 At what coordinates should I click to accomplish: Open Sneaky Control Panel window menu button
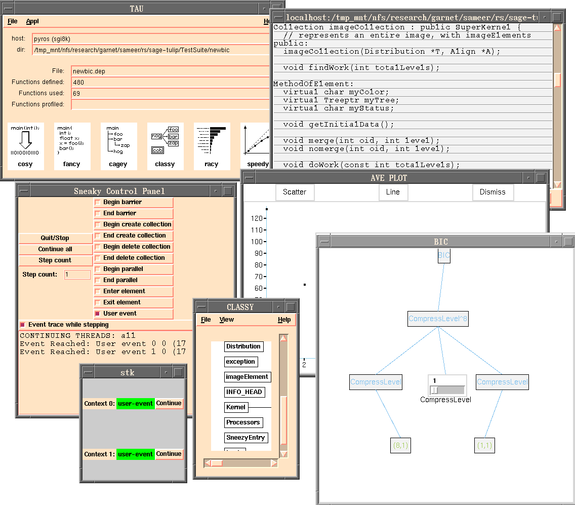24,191
